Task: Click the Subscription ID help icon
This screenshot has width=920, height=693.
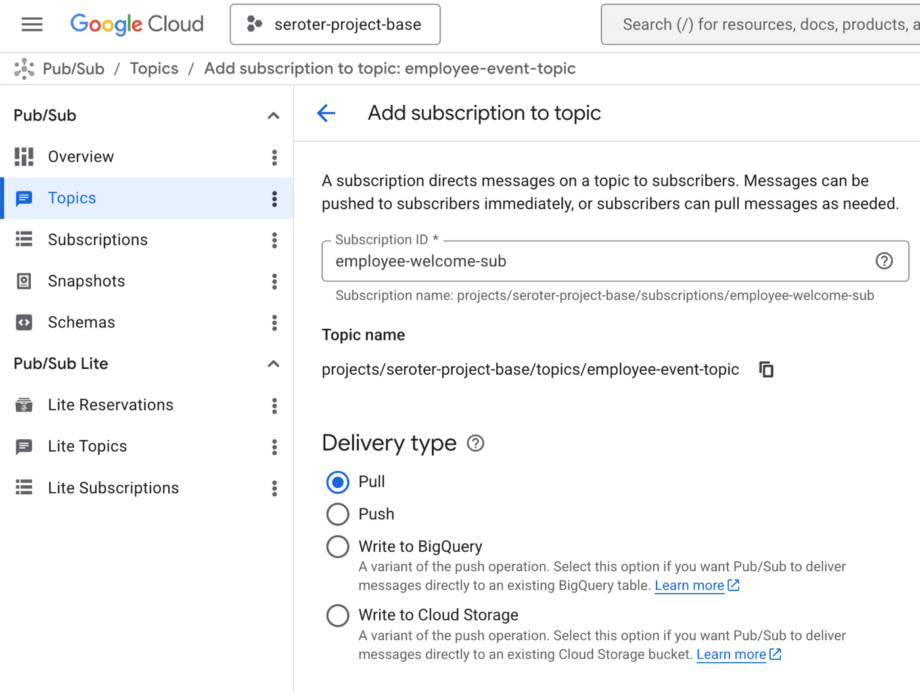Action: pos(884,261)
